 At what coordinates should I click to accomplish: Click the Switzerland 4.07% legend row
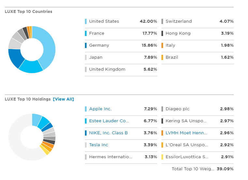click(197, 21)
